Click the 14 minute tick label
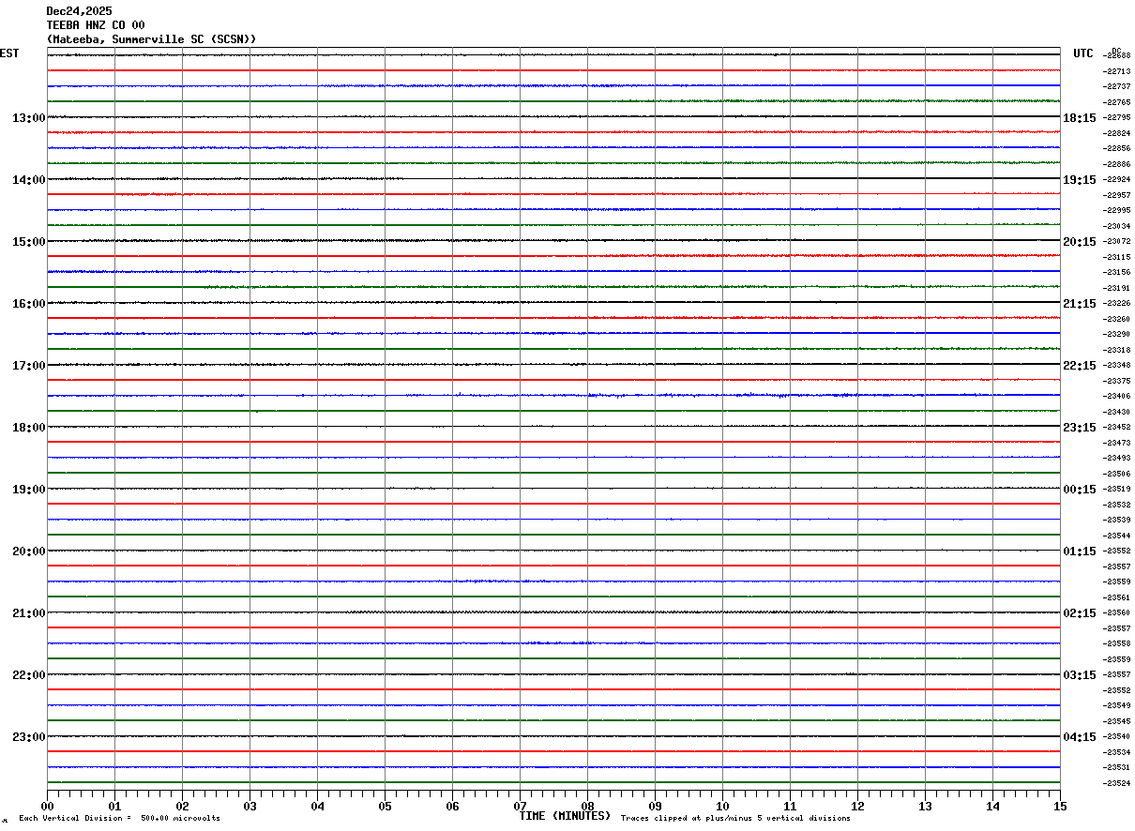 (992, 806)
